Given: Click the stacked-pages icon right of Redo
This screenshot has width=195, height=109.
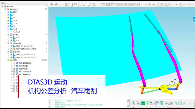Looking at the screenshot, I should (67, 5).
